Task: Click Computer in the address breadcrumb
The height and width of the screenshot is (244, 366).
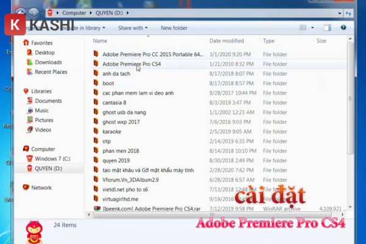Action: [74, 13]
